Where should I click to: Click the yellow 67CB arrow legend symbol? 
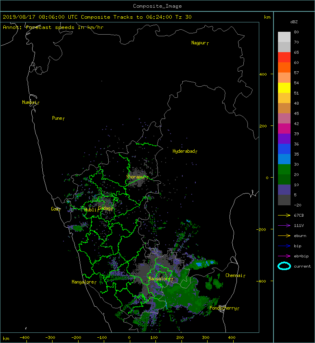click(284, 215)
